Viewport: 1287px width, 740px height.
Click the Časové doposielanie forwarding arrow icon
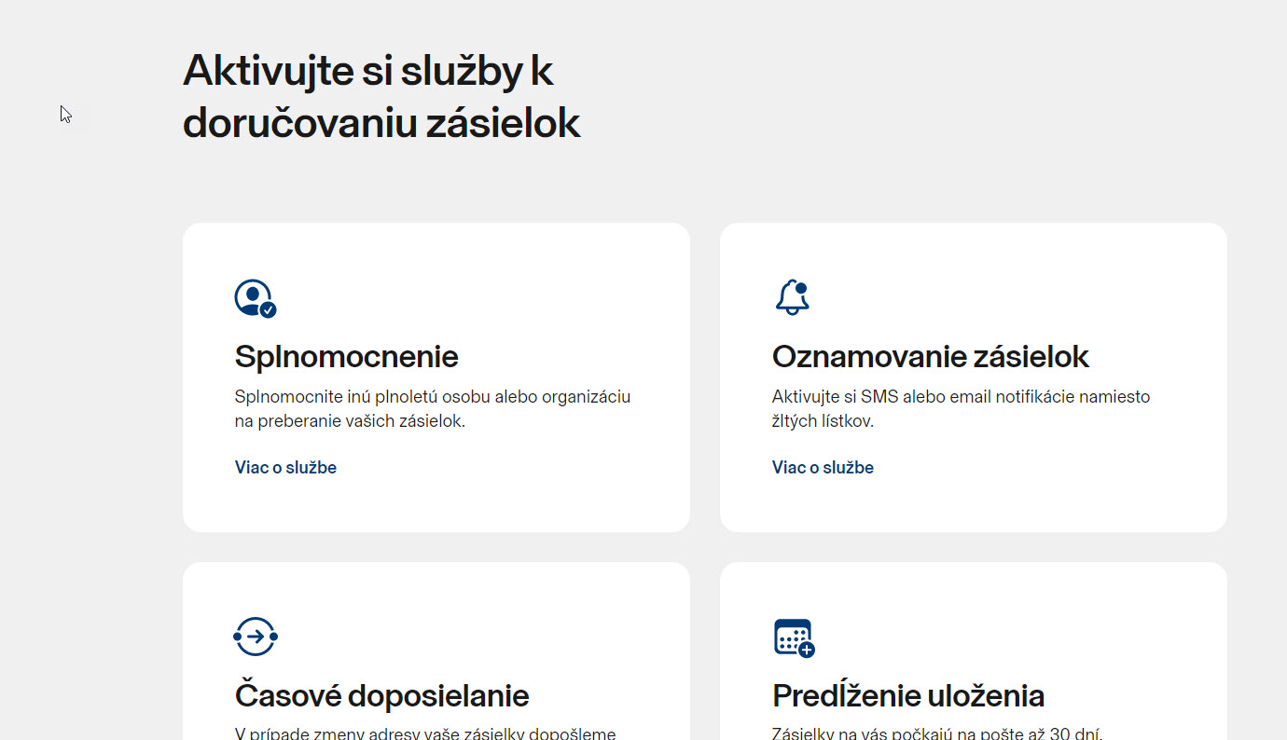point(256,637)
